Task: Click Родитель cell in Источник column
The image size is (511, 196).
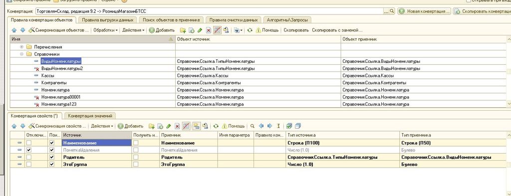Action: click(x=97, y=157)
